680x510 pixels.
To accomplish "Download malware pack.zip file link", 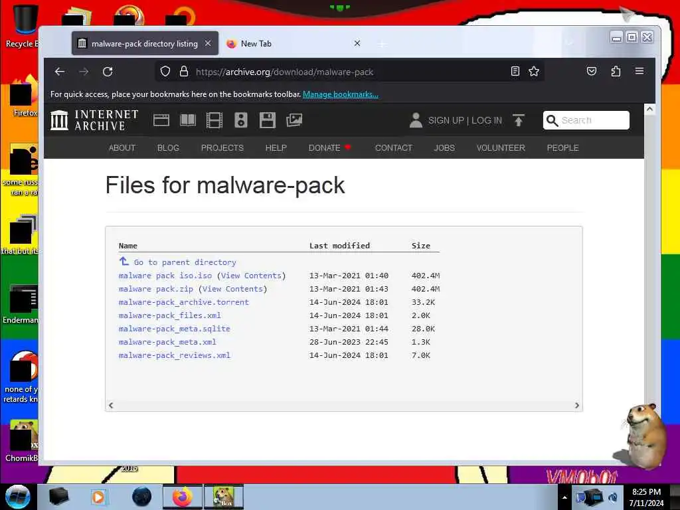I will pyautogui.click(x=155, y=289).
